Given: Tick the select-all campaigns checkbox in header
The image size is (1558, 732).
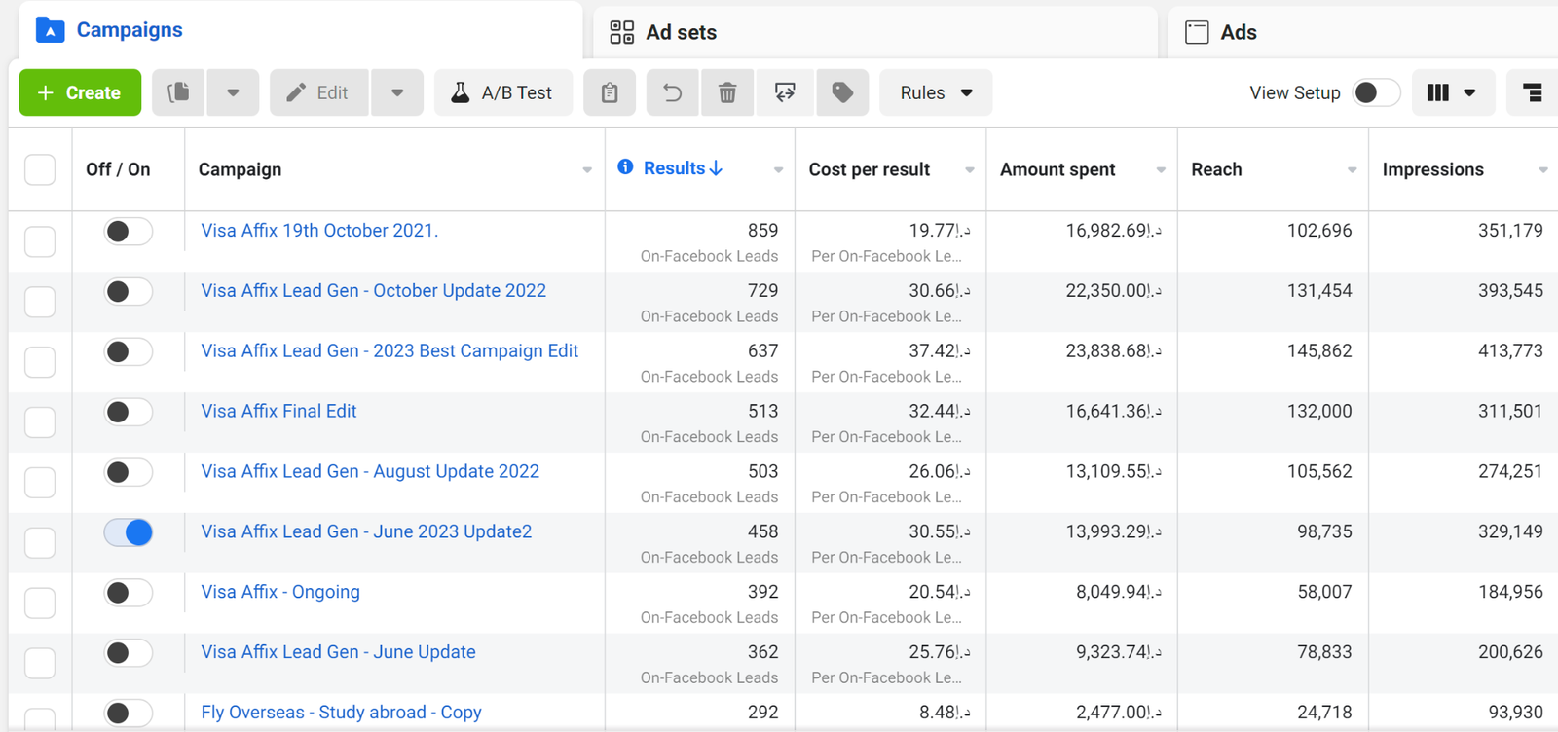Looking at the screenshot, I should point(40,169).
